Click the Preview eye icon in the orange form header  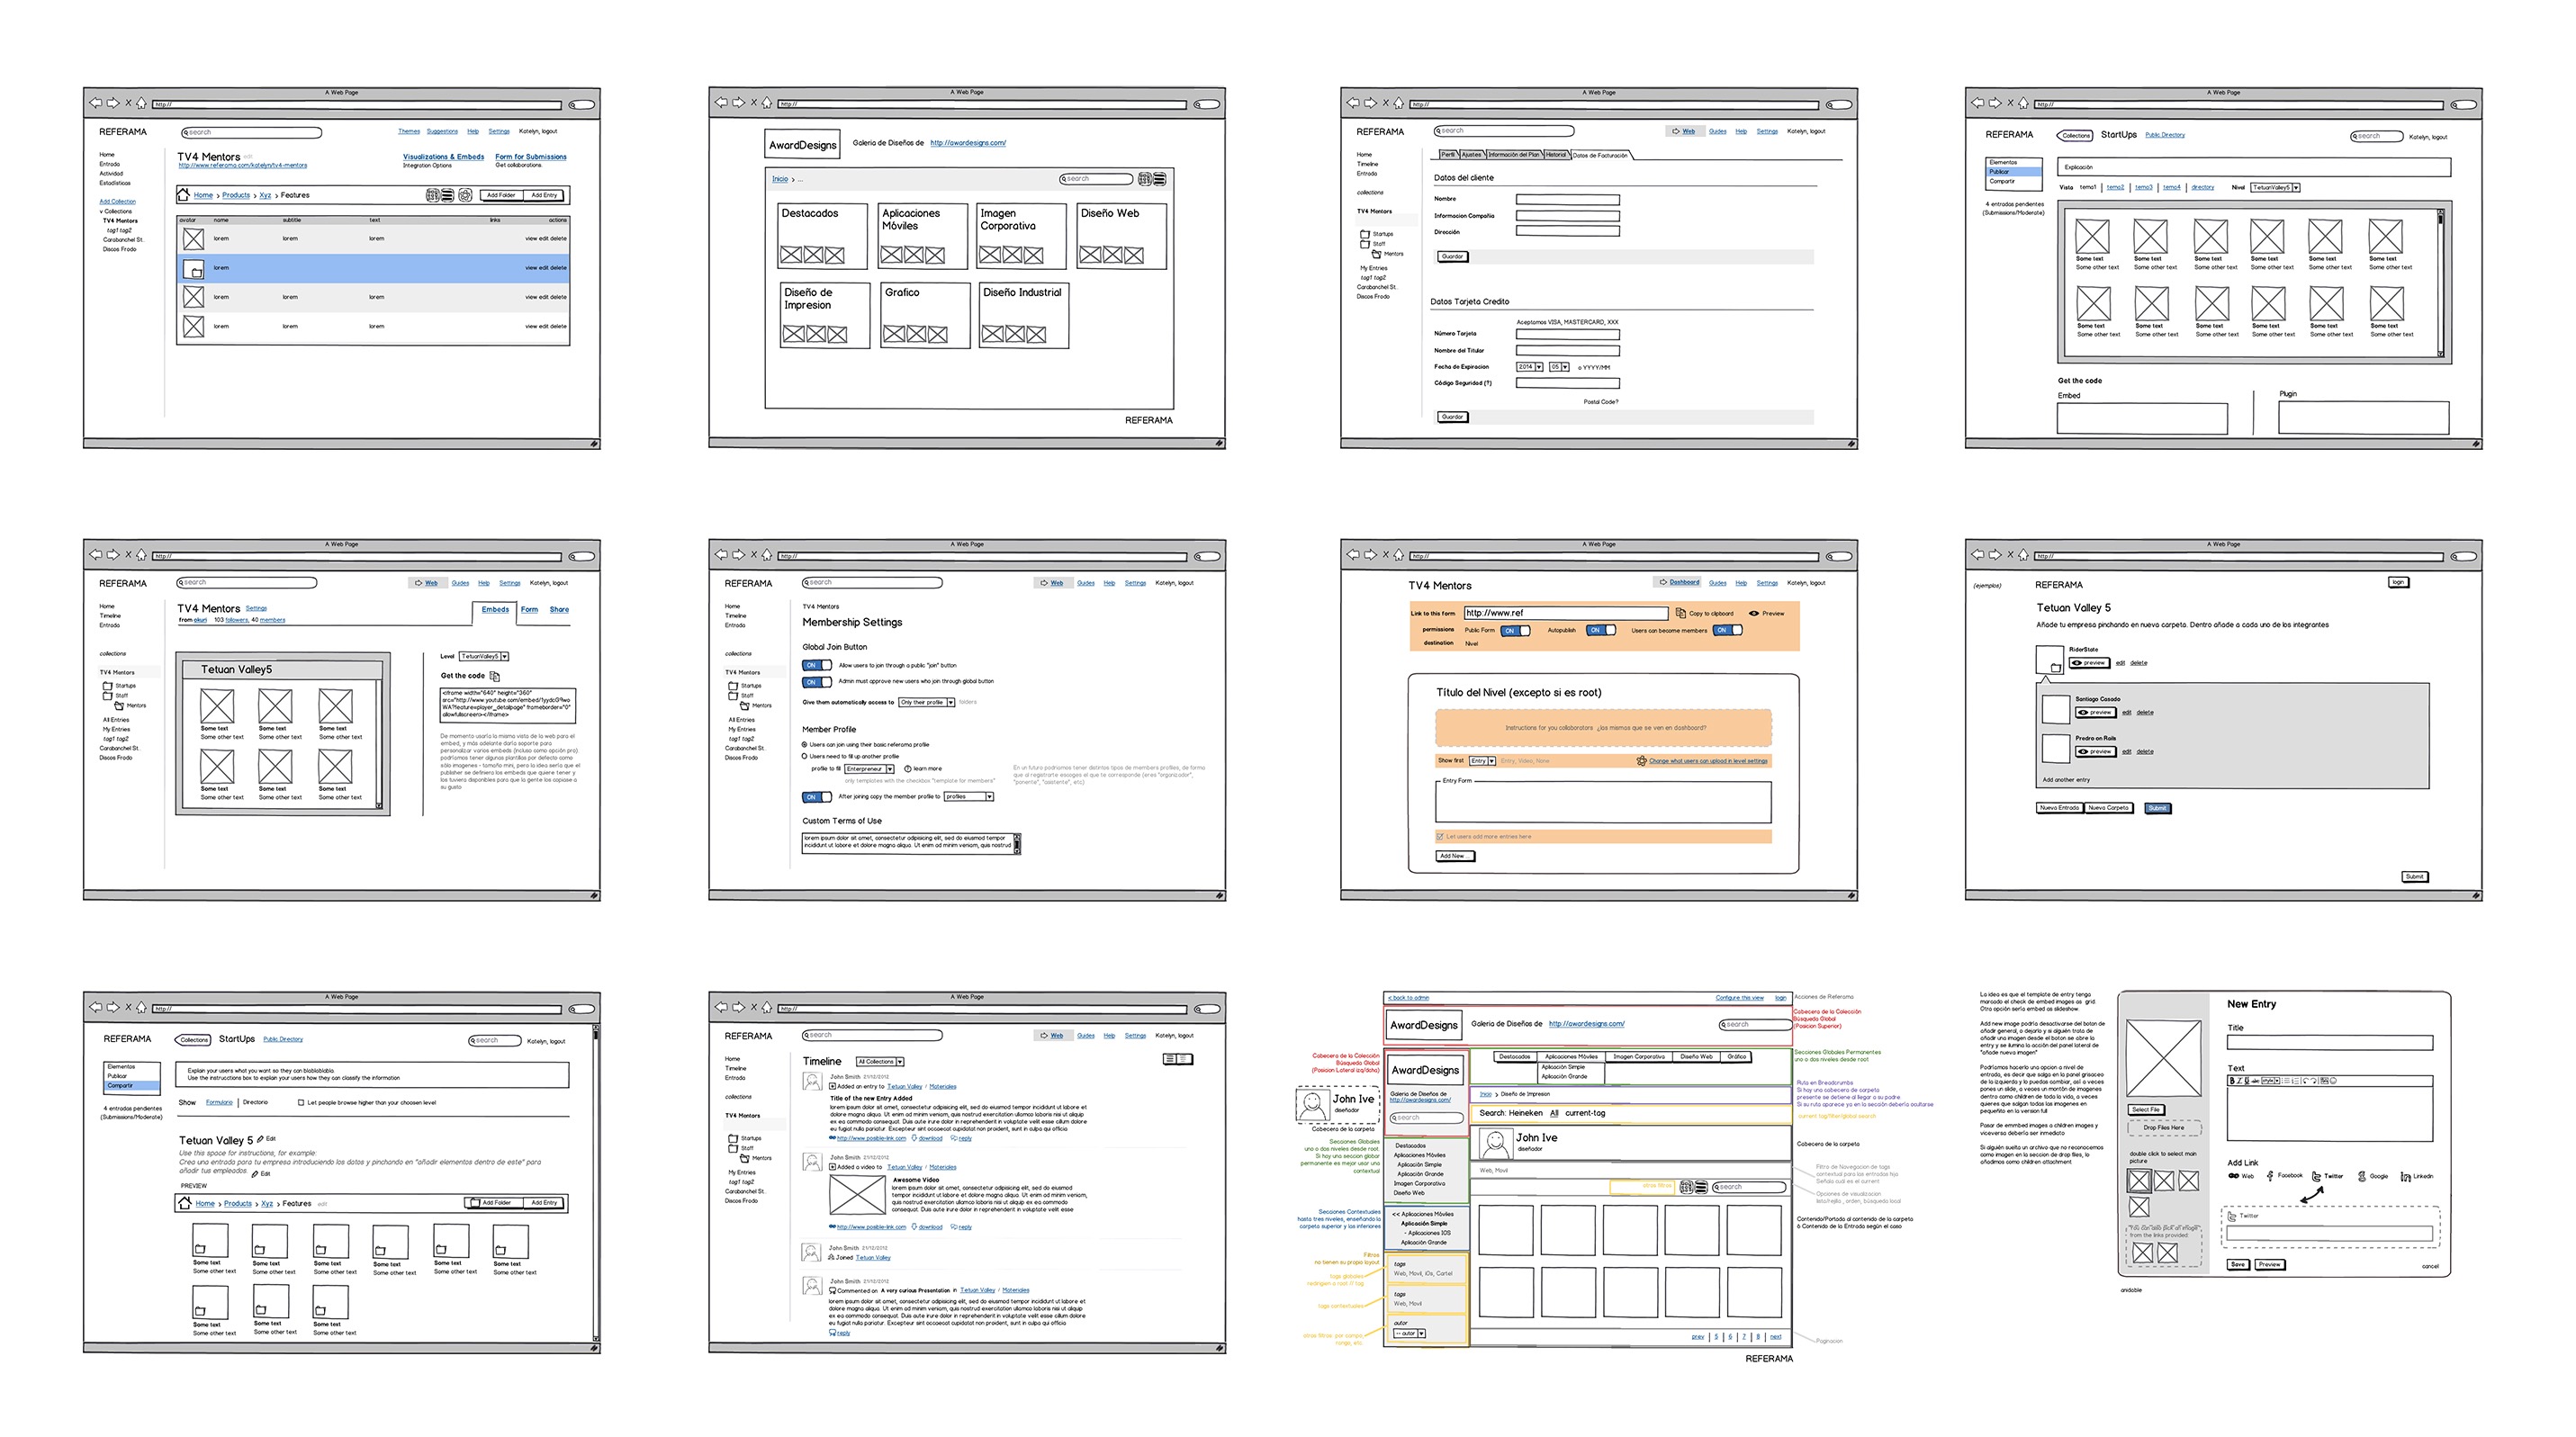pos(1753,613)
